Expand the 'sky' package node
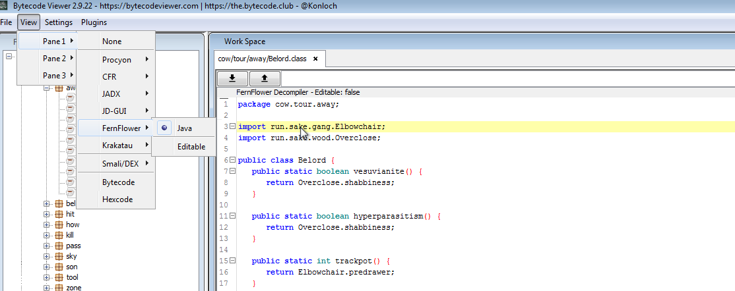 (46, 256)
